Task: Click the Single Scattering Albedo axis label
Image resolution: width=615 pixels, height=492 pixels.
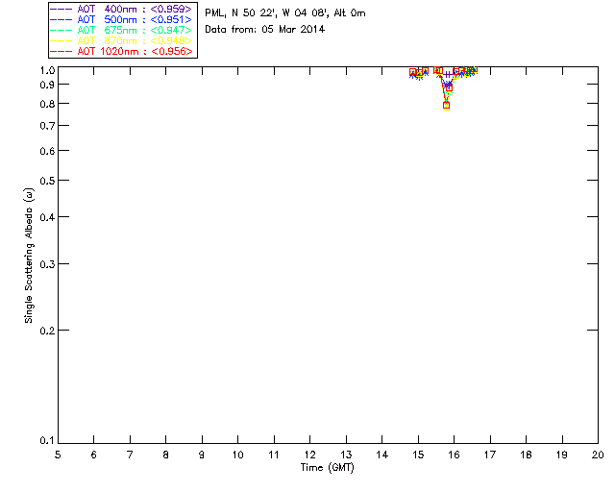Action: 29,256
